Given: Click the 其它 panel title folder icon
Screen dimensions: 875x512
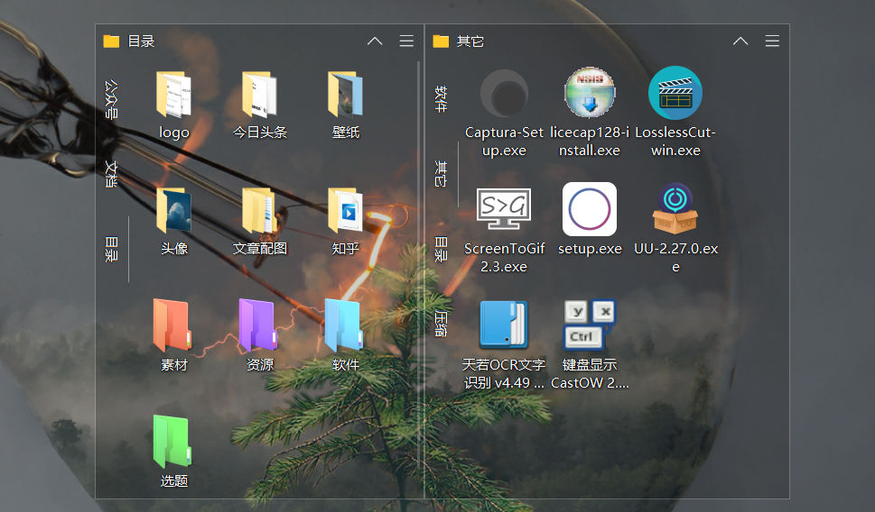Looking at the screenshot, I should point(441,41).
